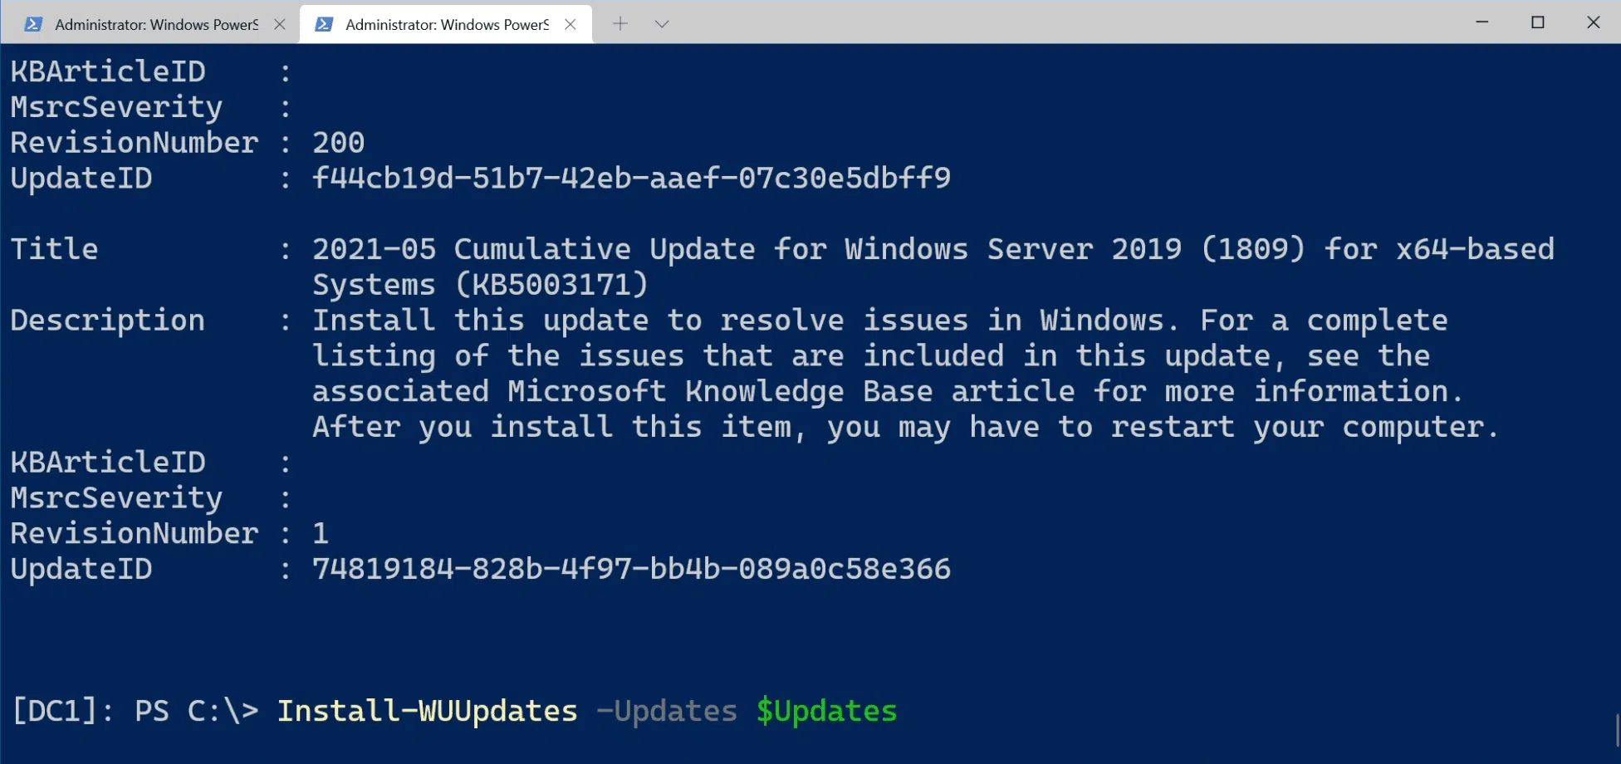
Task: Close the Windows Terminal window
Action: [1594, 22]
